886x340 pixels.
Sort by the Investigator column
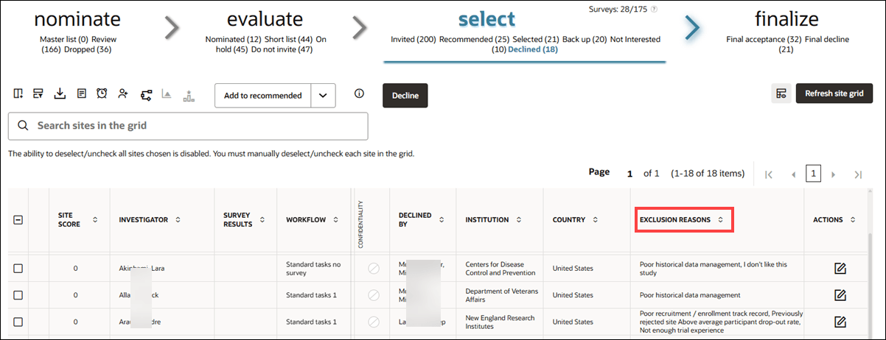tap(178, 219)
